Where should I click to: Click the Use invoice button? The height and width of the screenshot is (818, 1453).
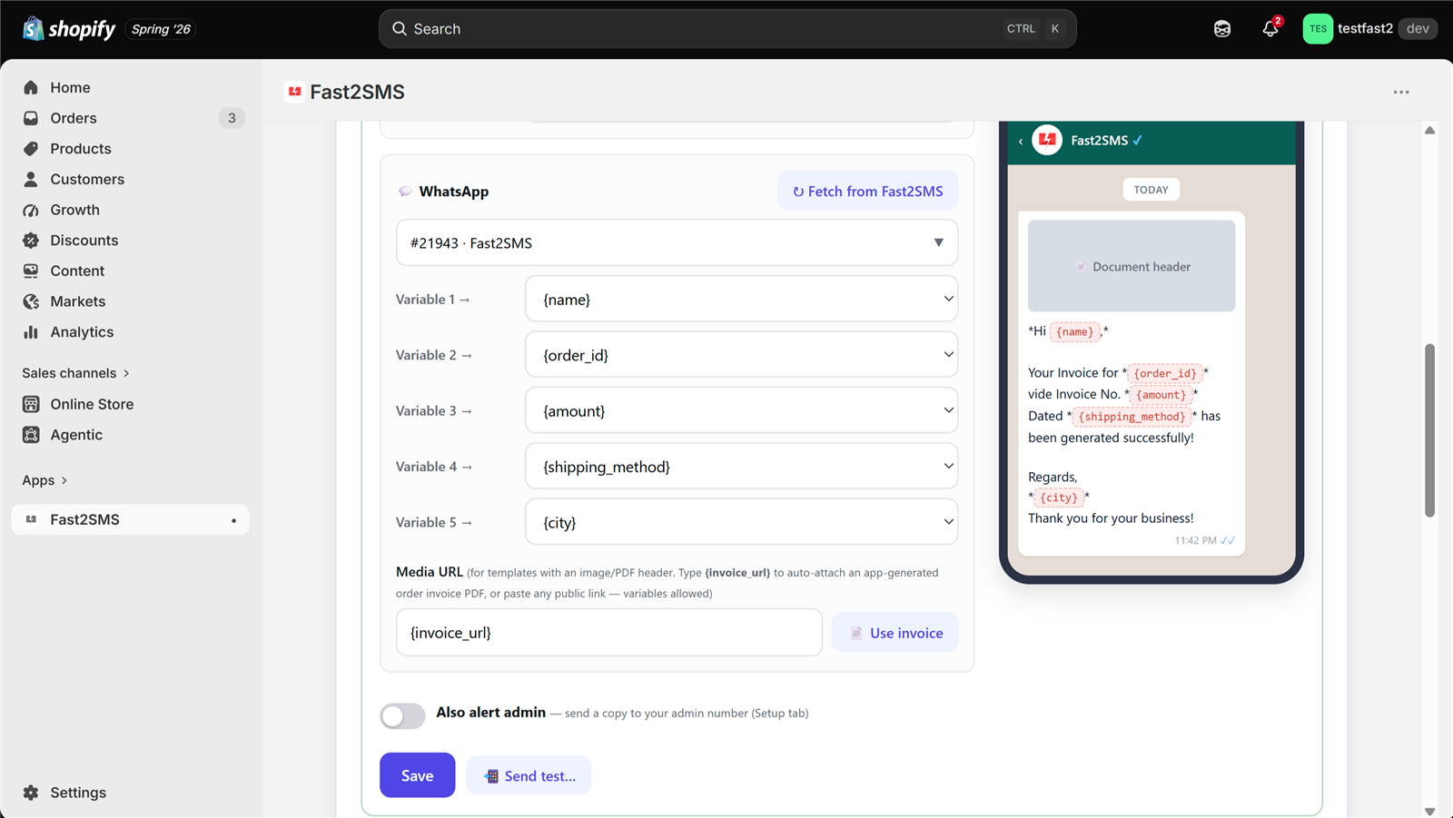[x=895, y=633]
